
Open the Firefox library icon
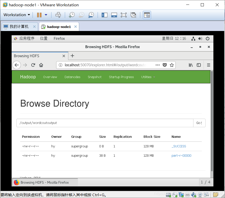click(191, 65)
